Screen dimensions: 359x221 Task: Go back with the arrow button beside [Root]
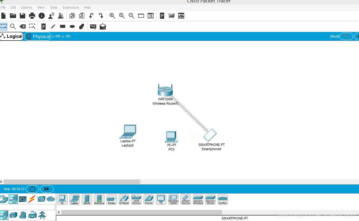click(346, 36)
